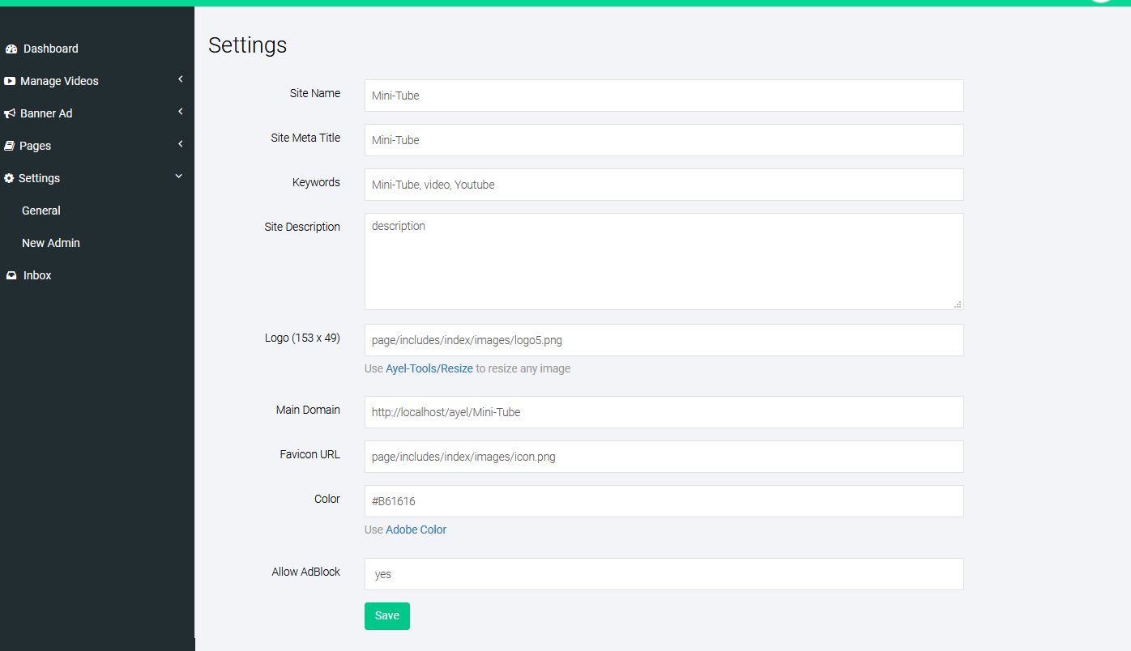1131x651 pixels.
Task: Expand the Pages submenu chevron
Action: (x=180, y=144)
